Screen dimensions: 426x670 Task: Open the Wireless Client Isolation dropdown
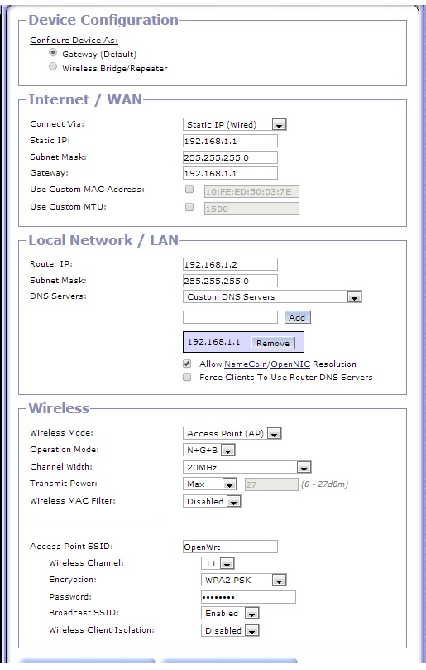click(230, 631)
